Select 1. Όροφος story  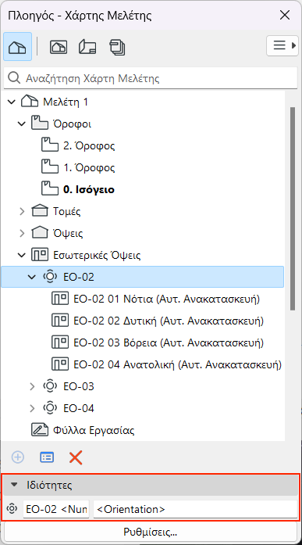coord(89,168)
